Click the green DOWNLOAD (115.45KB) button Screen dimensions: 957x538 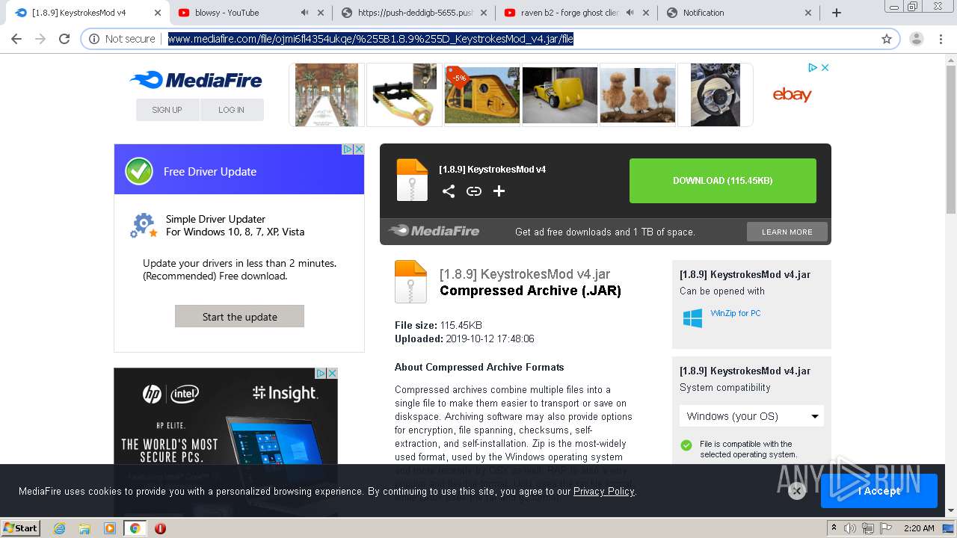tap(722, 181)
